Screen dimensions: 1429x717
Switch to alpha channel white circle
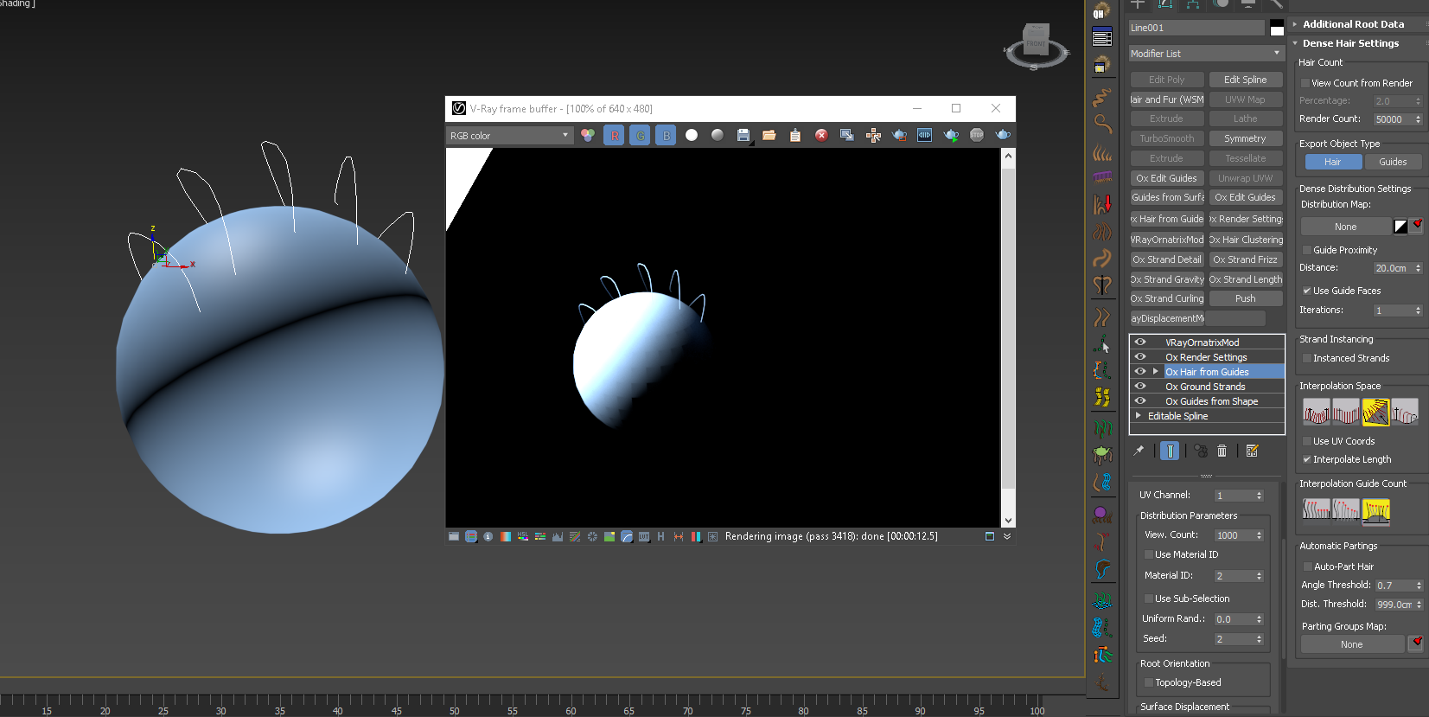coord(691,135)
